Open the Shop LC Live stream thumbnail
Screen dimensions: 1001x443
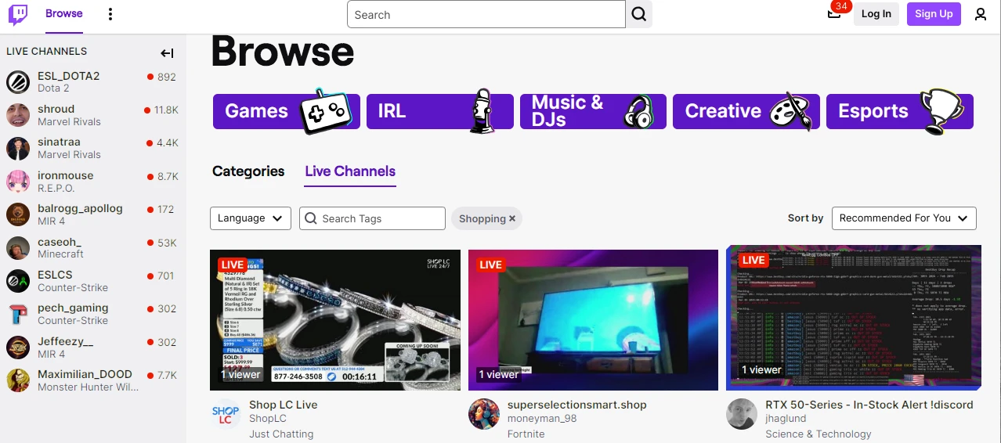tap(335, 320)
